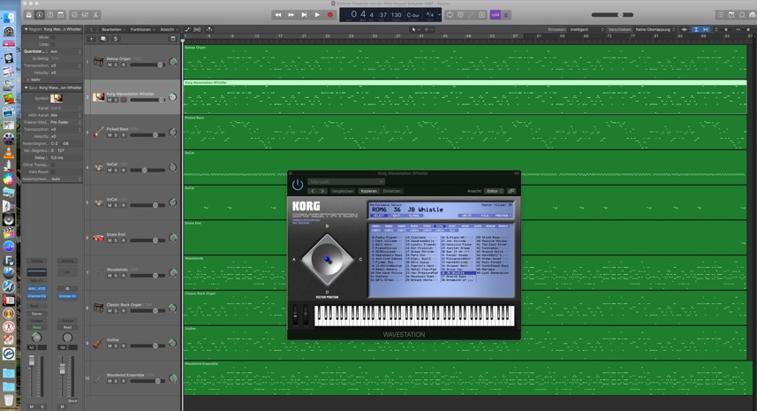Select Classic Rock Organ track icon
This screenshot has height=411, width=757.
point(98,308)
